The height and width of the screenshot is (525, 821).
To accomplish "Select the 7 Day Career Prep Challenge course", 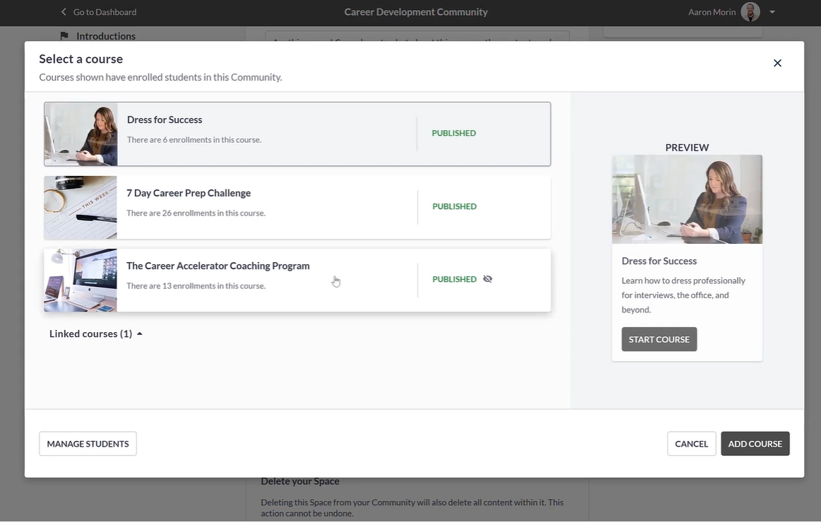I will tap(297, 207).
